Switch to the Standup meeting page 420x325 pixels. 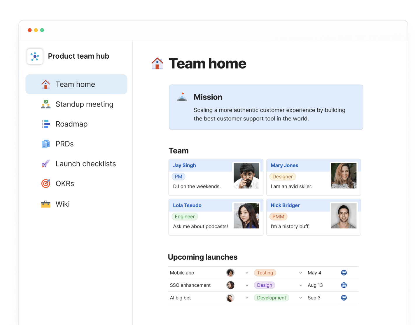[84, 104]
